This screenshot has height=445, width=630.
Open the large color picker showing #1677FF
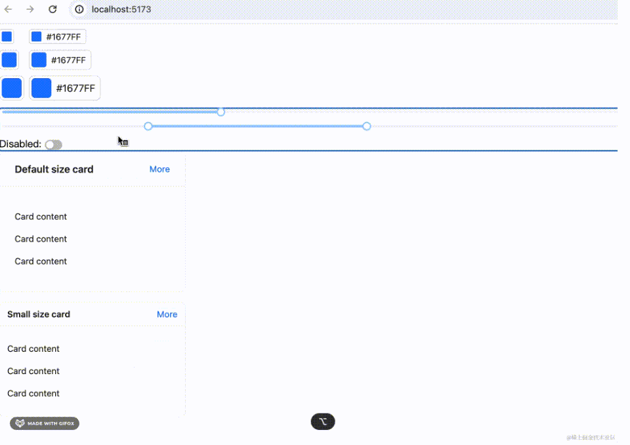point(65,88)
